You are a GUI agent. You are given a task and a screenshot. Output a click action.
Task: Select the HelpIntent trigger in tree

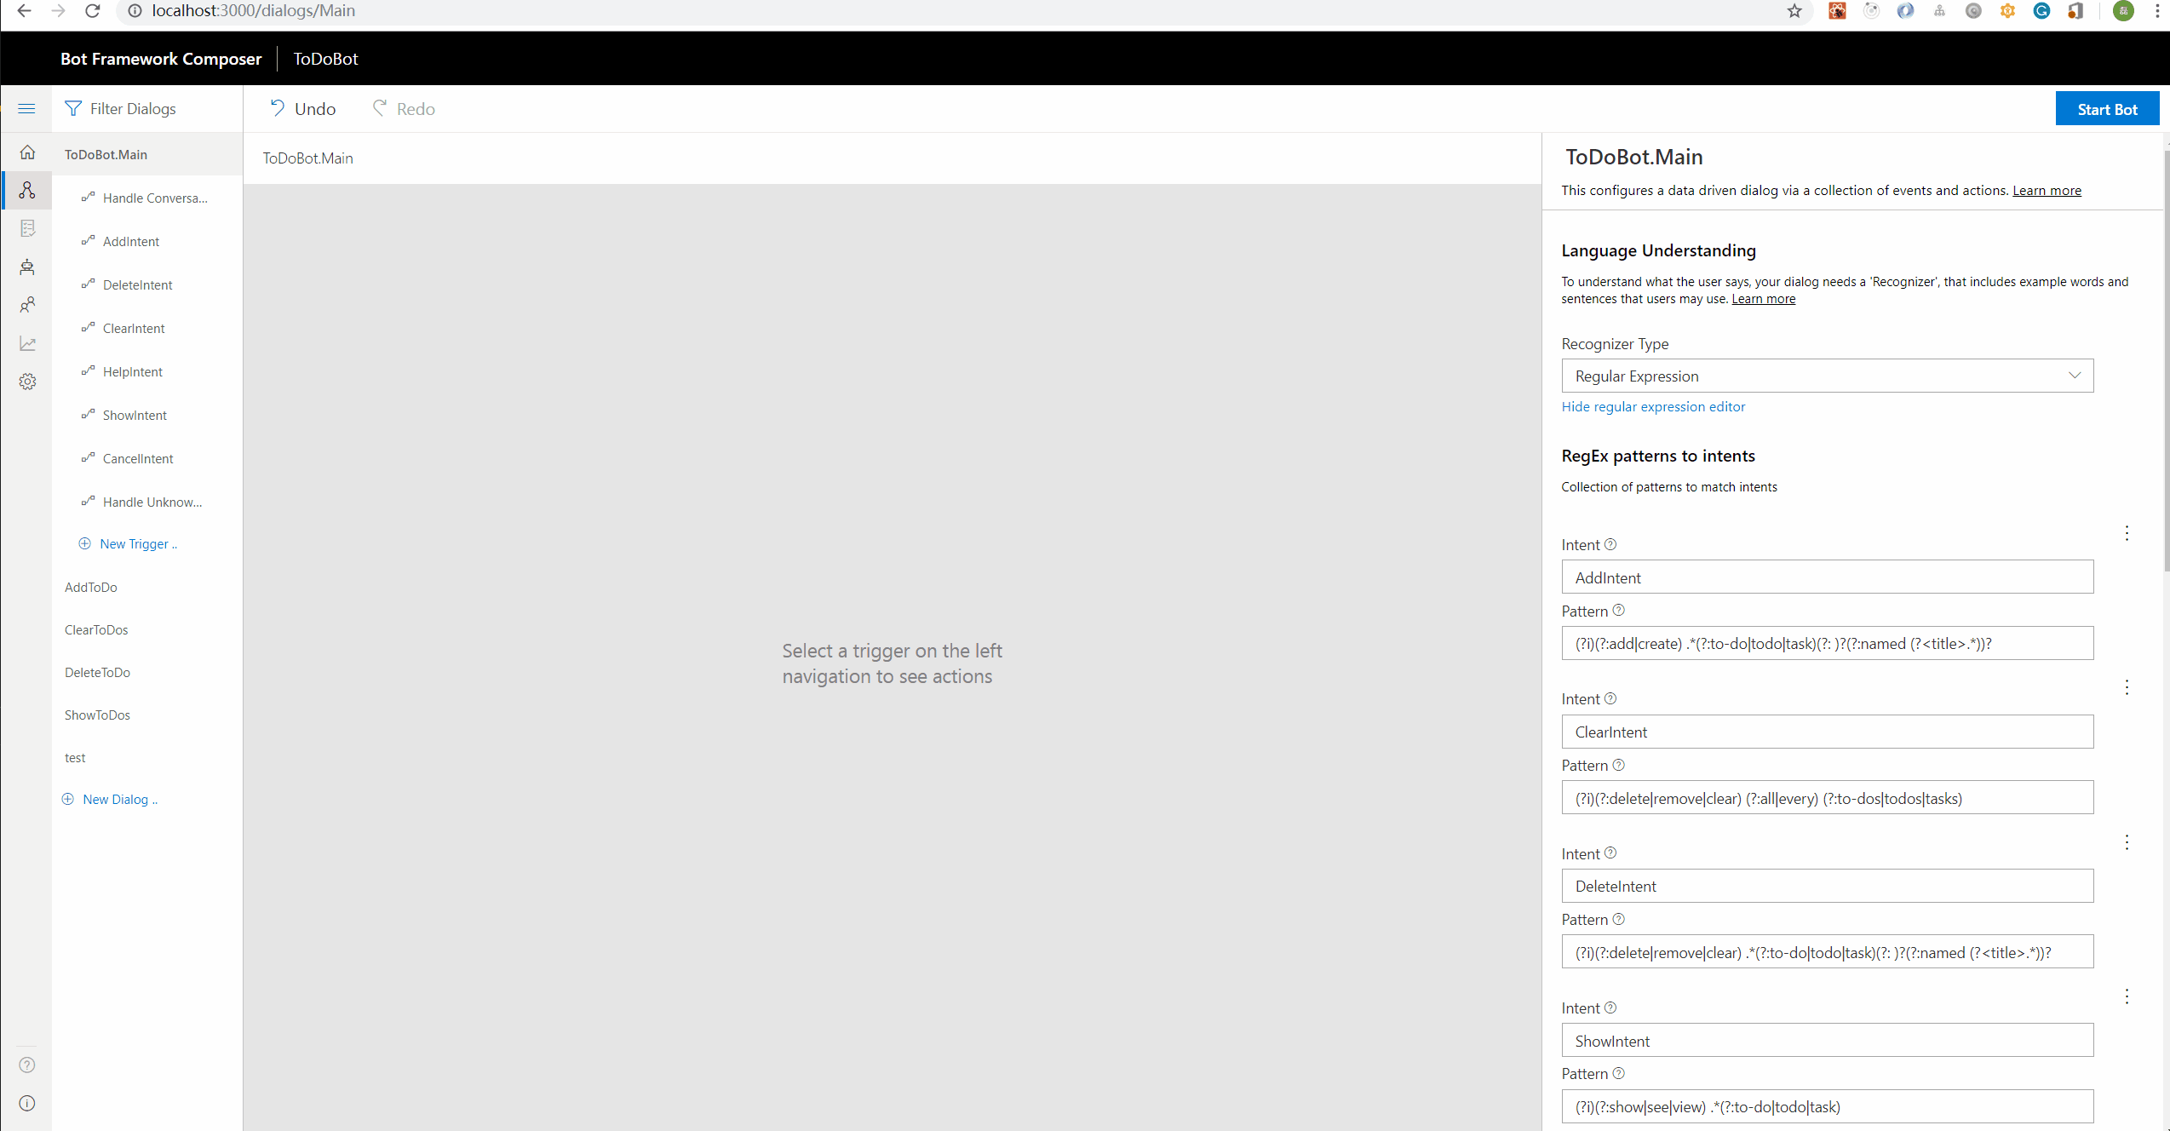click(x=133, y=371)
